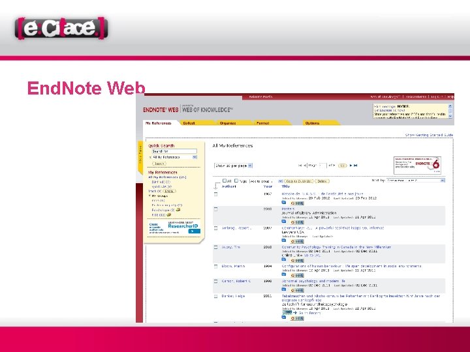Open the Sort by dropdown

coord(415,181)
